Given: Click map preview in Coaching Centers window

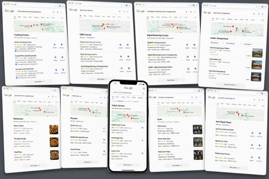Looking at the screenshot, I should pos(39,26).
